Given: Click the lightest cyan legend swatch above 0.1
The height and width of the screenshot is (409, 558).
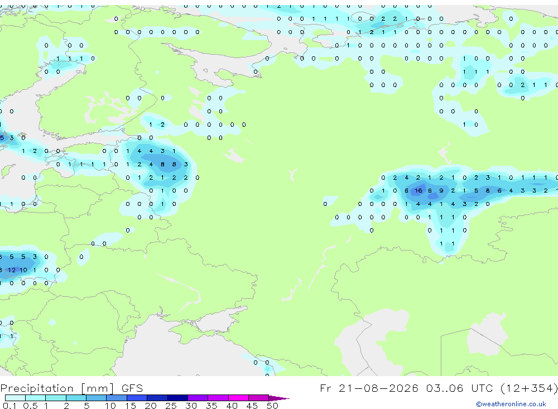Looking at the screenshot, I should (x=15, y=398).
